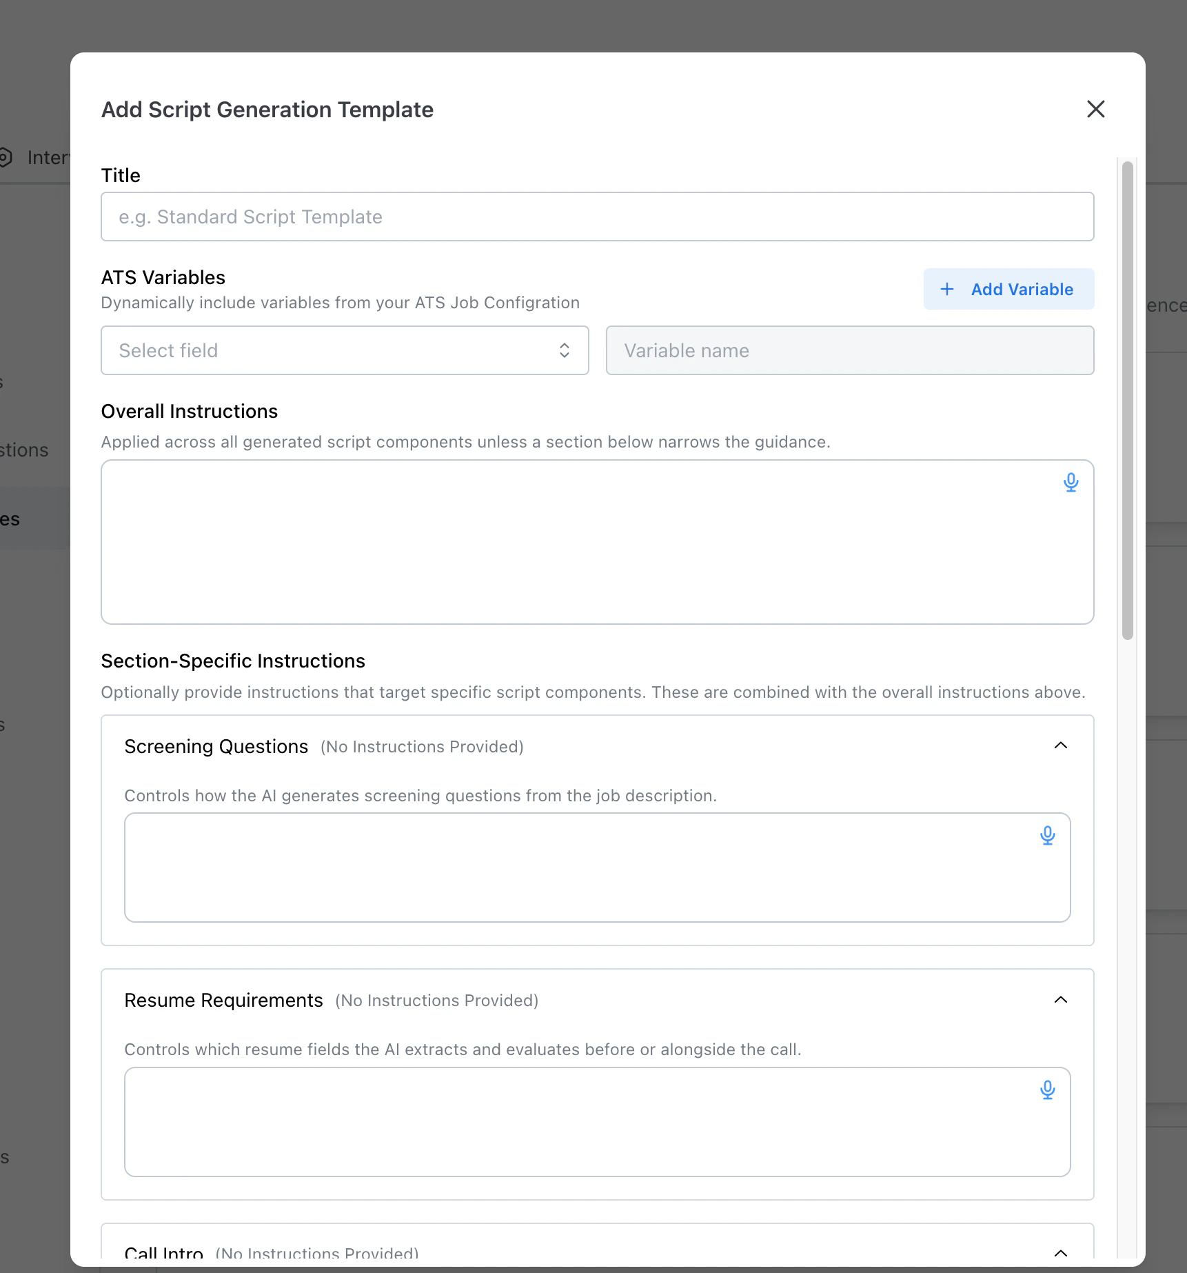Viewport: 1187px width, 1273px height.
Task: Click the chevron icon on Call Intro header
Action: tap(1061, 1252)
